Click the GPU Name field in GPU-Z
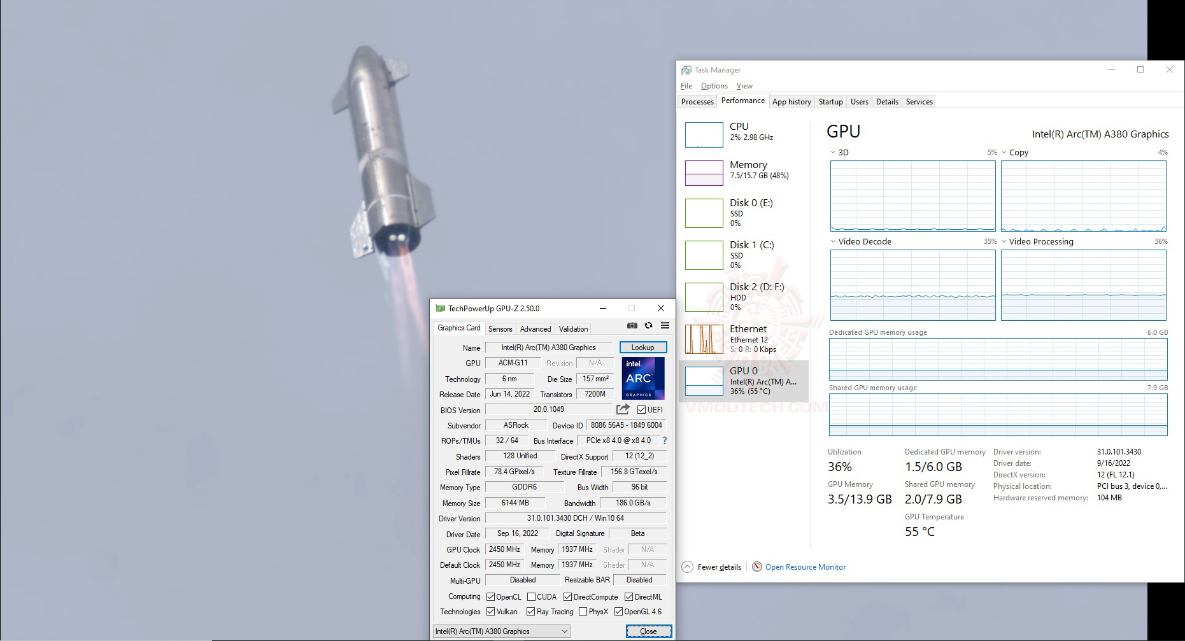 click(x=549, y=348)
